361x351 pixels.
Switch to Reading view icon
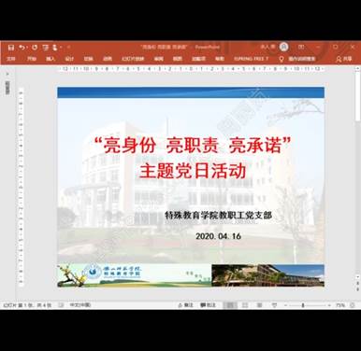click(259, 305)
